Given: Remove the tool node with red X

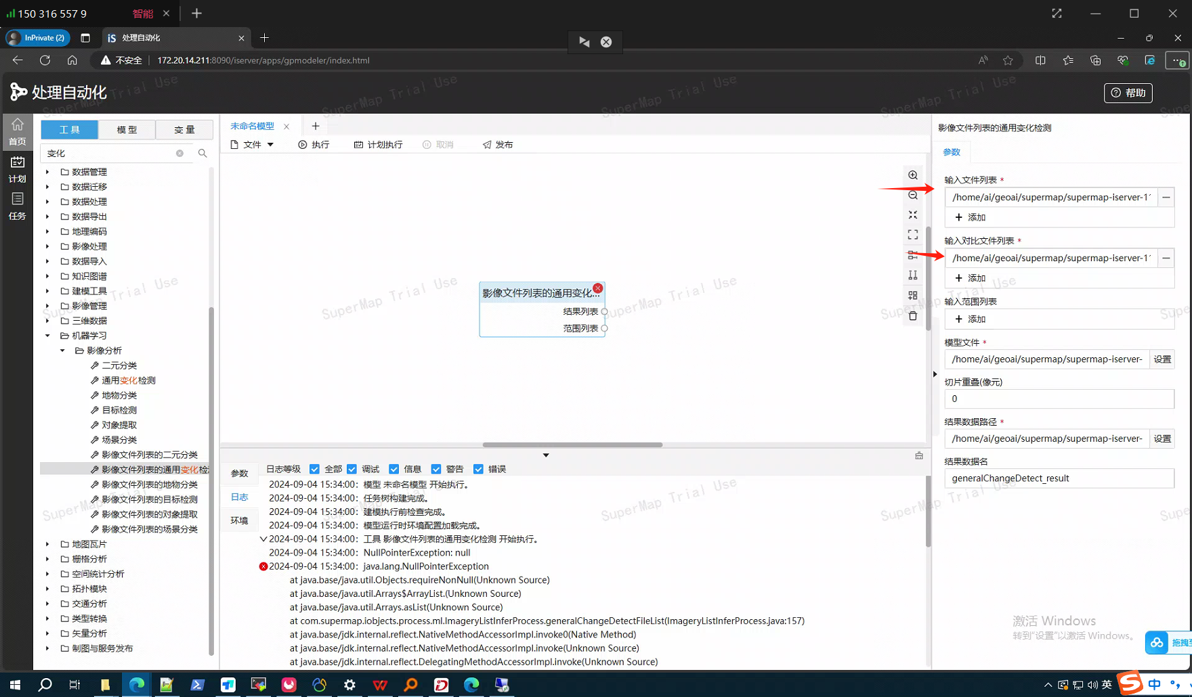Looking at the screenshot, I should point(597,288).
